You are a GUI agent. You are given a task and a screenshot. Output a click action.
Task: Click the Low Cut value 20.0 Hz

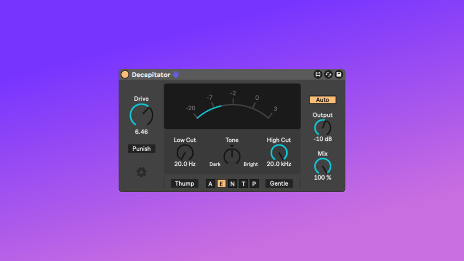click(185, 164)
